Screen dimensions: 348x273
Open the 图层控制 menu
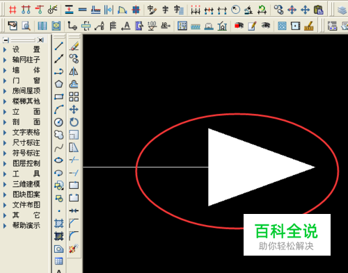point(26,163)
